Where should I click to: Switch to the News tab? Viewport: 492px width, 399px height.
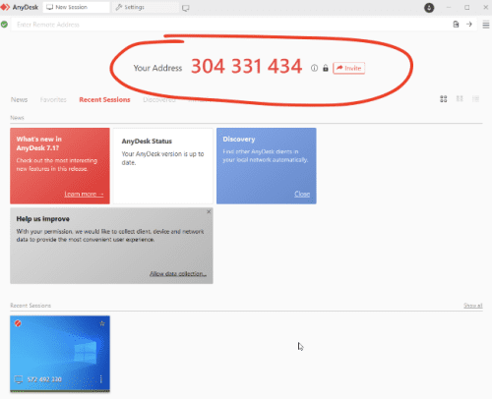coord(19,99)
